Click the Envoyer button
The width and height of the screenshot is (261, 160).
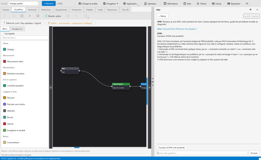tap(254, 153)
